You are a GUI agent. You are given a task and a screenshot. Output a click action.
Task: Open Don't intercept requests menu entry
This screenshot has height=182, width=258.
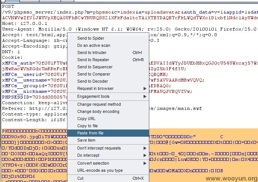[108, 148]
